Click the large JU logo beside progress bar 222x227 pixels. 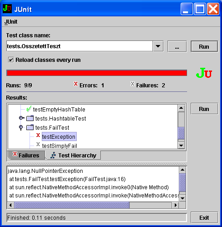[x=204, y=73]
